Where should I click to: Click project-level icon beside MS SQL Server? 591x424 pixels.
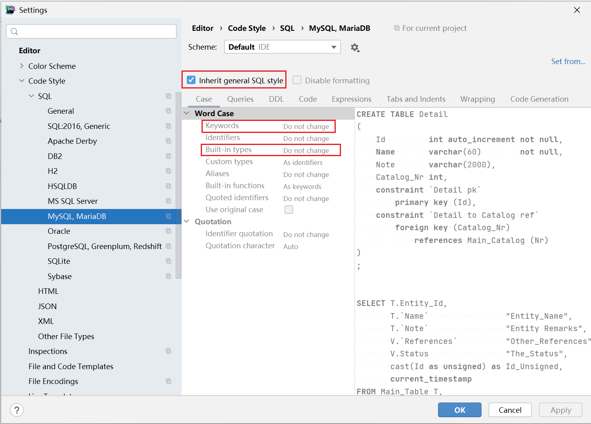click(x=168, y=201)
